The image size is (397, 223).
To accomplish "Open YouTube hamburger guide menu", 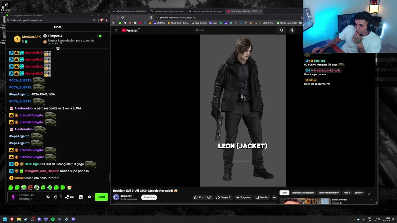I will pyautogui.click(x=116, y=30).
